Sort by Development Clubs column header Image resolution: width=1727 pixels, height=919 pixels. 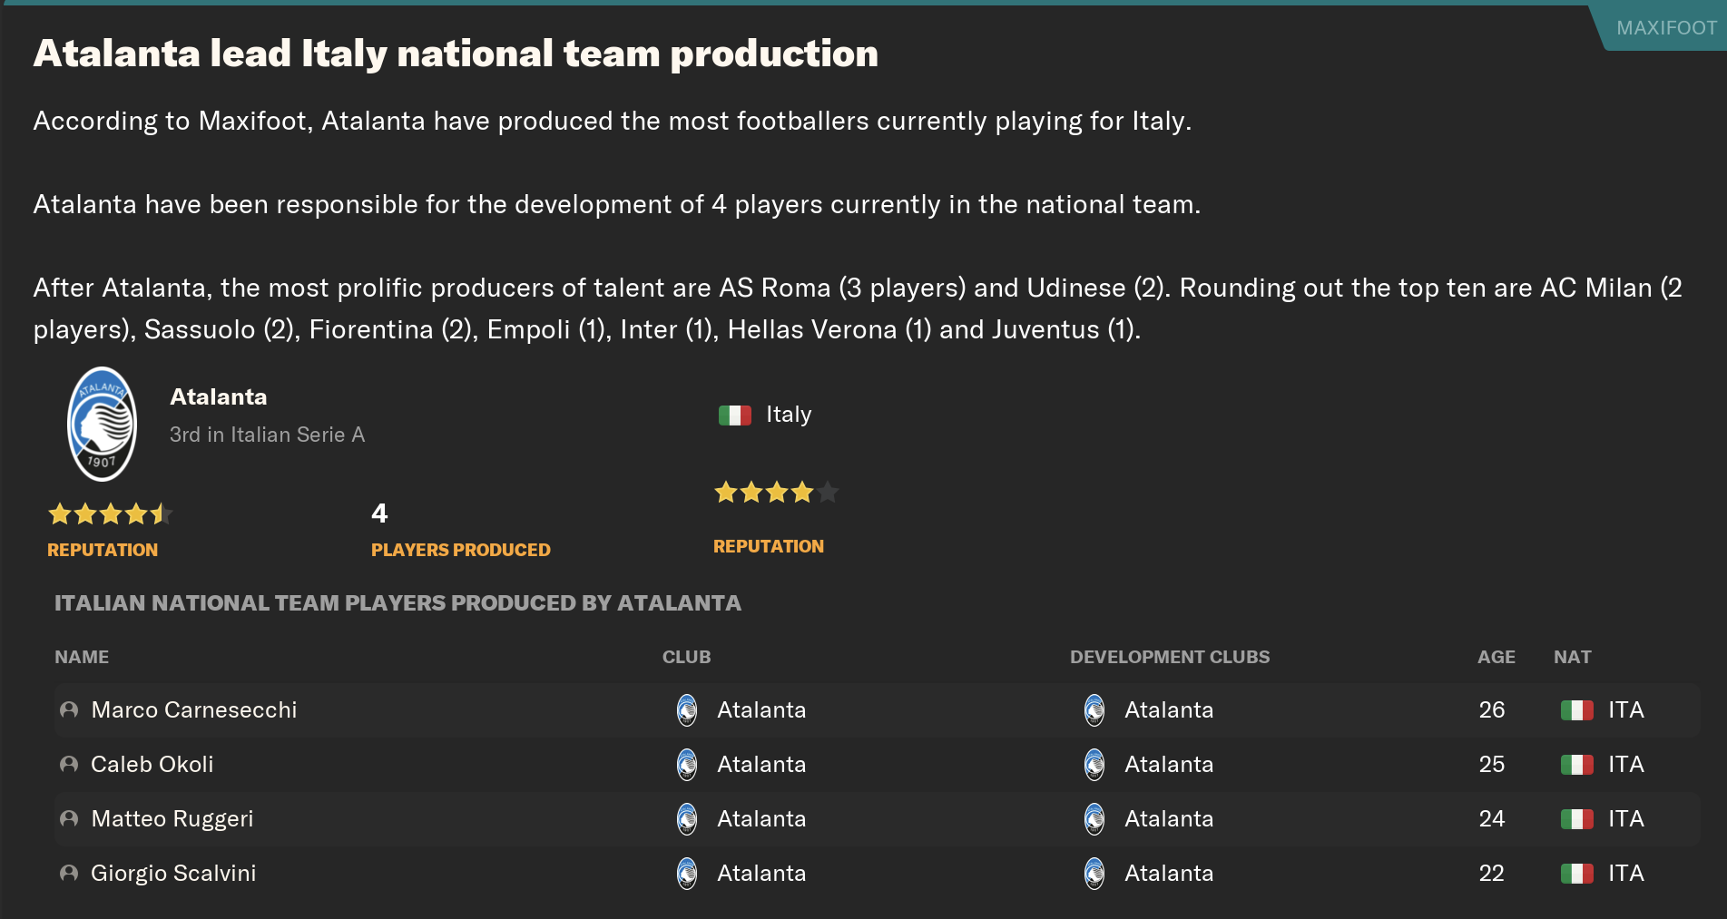pyautogui.click(x=1169, y=657)
